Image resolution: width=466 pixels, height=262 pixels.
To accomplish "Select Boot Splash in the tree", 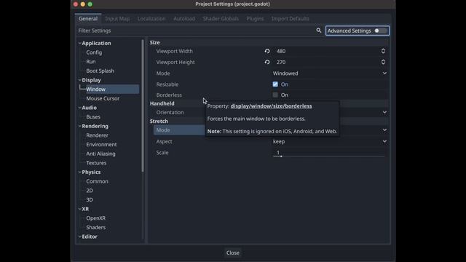I will (100, 71).
